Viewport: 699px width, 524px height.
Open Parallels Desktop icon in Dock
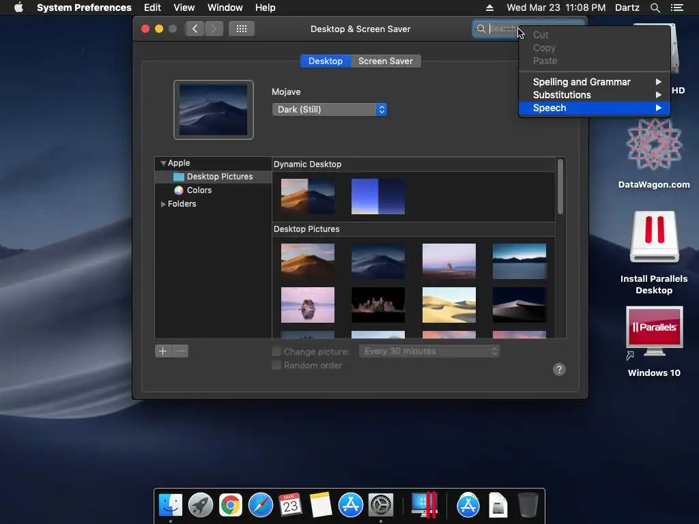(424, 506)
